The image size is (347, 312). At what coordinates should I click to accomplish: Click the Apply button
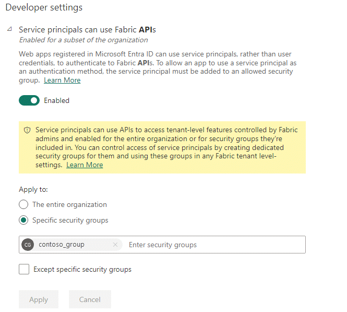(39, 299)
